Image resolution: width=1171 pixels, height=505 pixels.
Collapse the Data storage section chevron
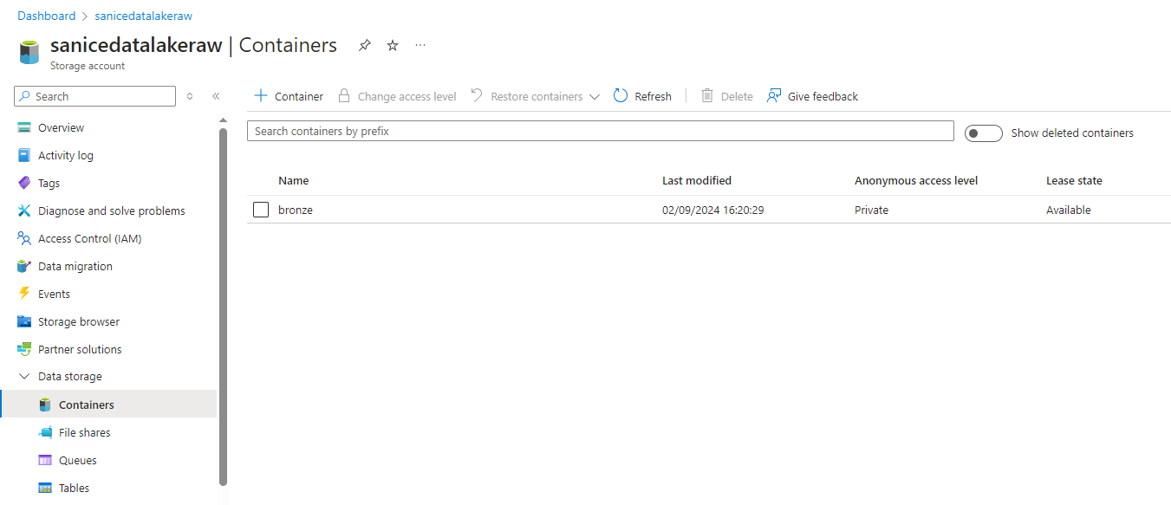tap(24, 377)
